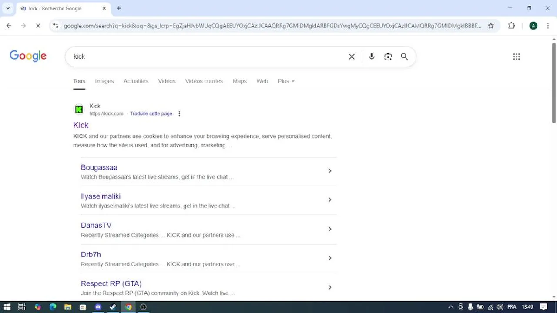Open File Explorer from the taskbar

(68, 307)
